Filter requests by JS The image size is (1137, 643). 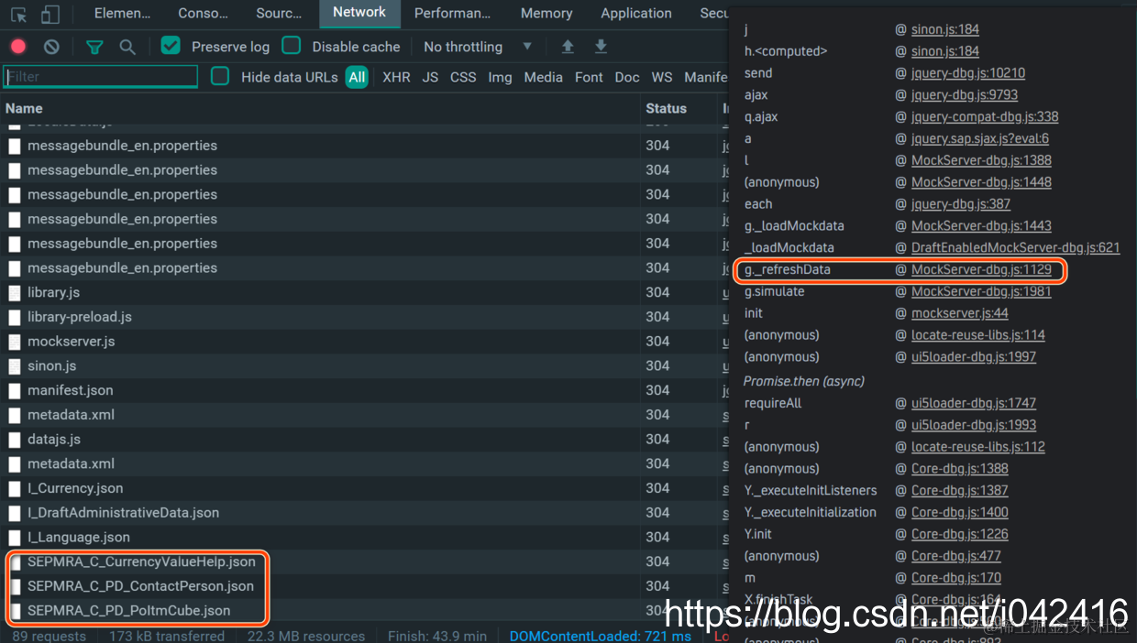(430, 78)
